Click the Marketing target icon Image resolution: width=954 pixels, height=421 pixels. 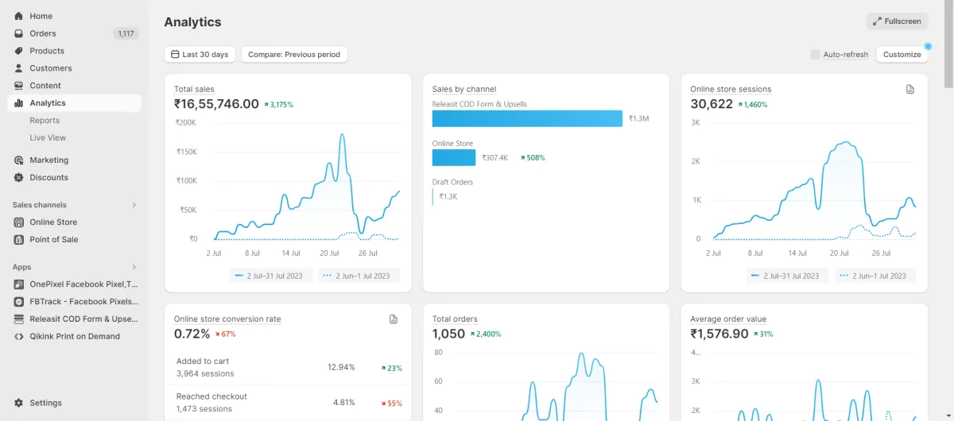[x=18, y=160]
